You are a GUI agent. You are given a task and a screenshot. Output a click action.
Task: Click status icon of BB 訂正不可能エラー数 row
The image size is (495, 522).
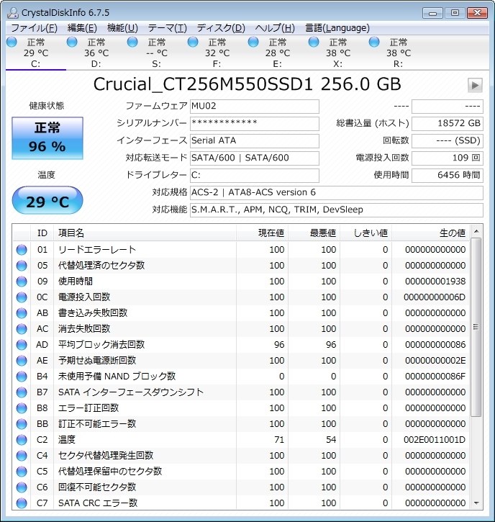click(22, 424)
